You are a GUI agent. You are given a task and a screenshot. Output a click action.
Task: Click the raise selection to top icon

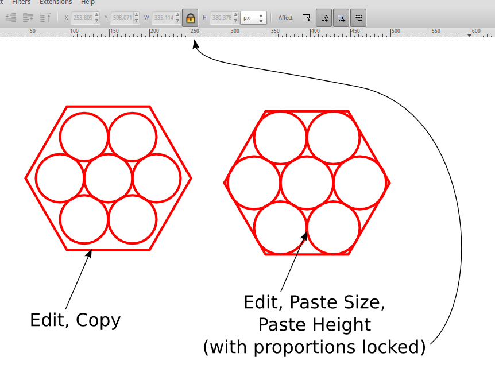point(45,18)
